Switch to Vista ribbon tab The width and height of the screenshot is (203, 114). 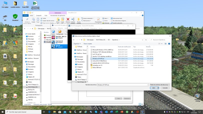pos(46,15)
